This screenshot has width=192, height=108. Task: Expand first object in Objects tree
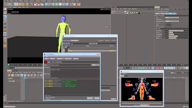point(112,11)
